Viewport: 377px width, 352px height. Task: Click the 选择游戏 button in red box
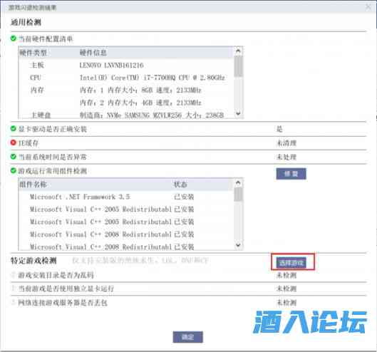click(291, 262)
